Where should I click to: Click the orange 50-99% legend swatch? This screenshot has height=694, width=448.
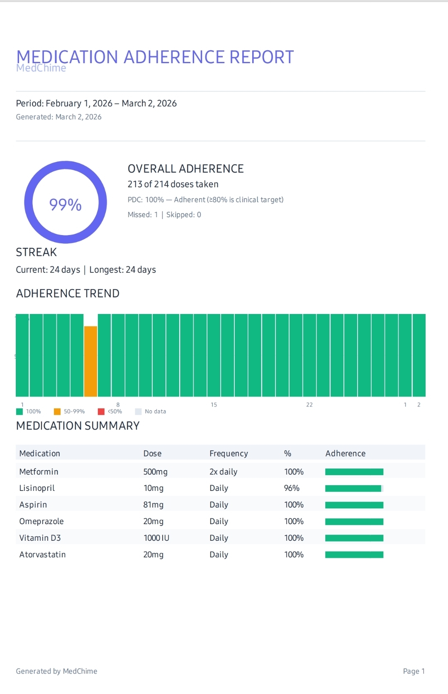pyautogui.click(x=57, y=412)
